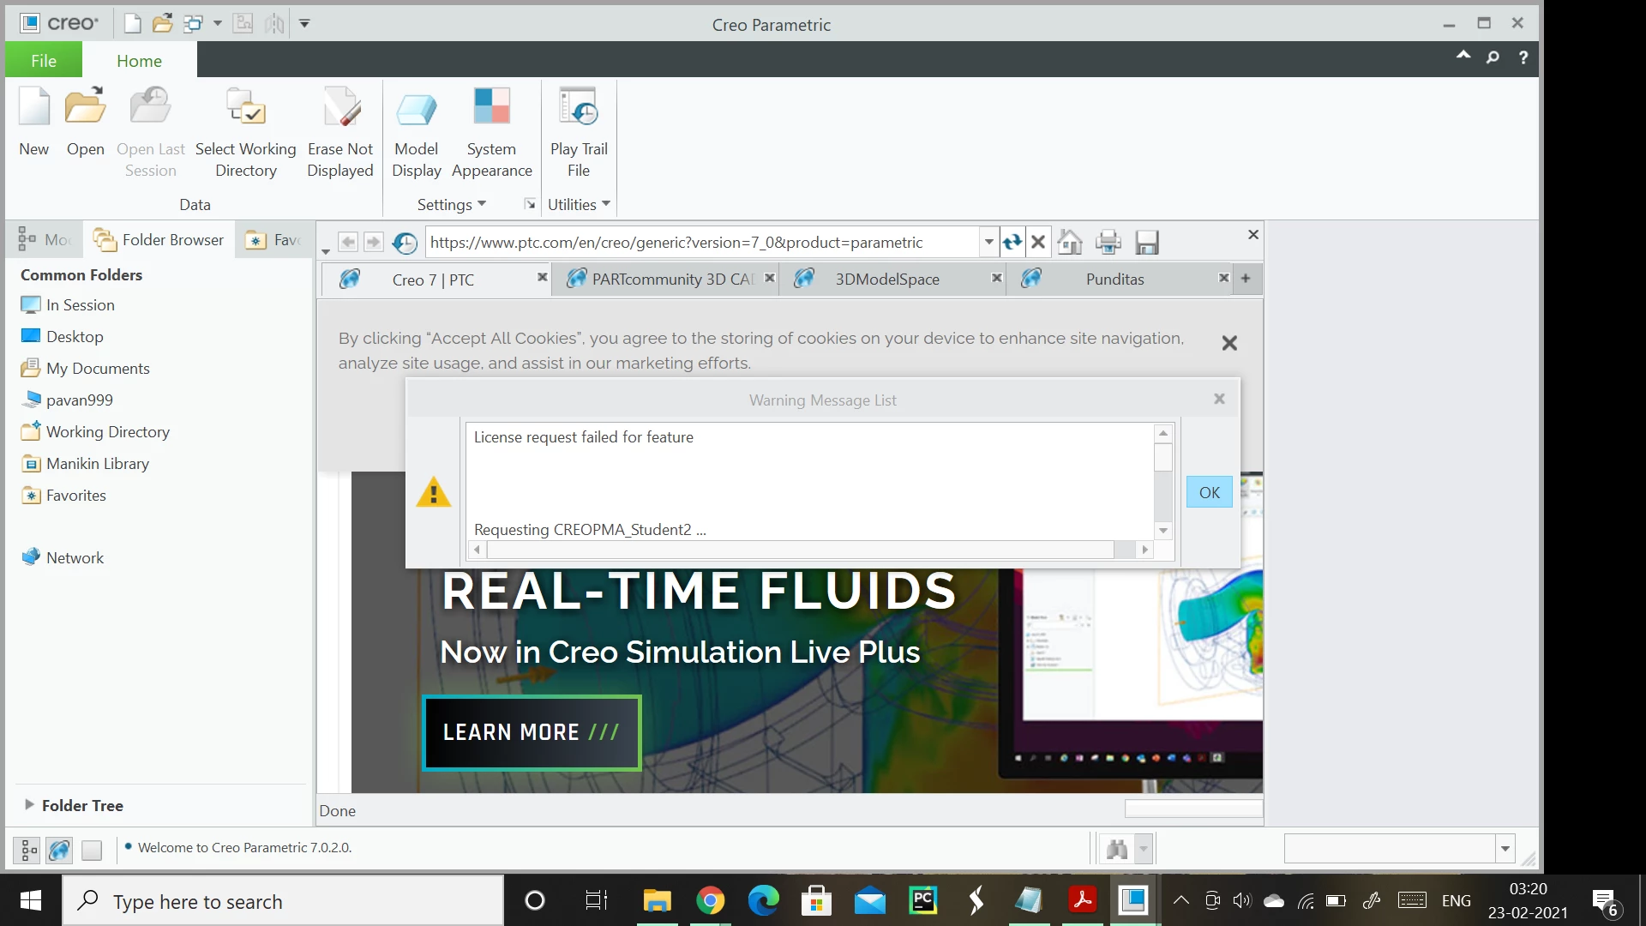Expand the Utilities dropdown menu
The image size is (1646, 926).
tap(579, 205)
